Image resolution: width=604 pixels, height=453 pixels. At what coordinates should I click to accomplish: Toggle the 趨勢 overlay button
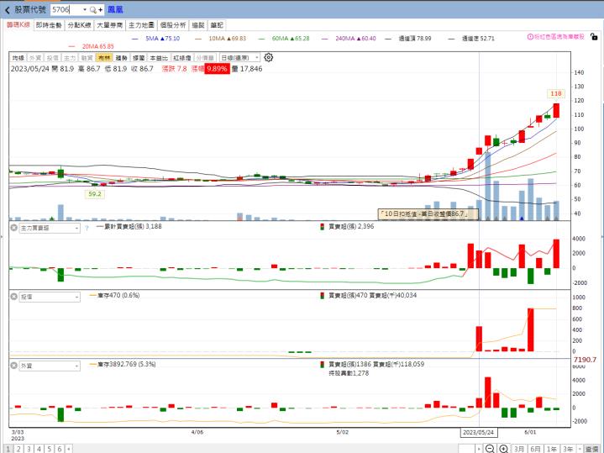coord(121,57)
